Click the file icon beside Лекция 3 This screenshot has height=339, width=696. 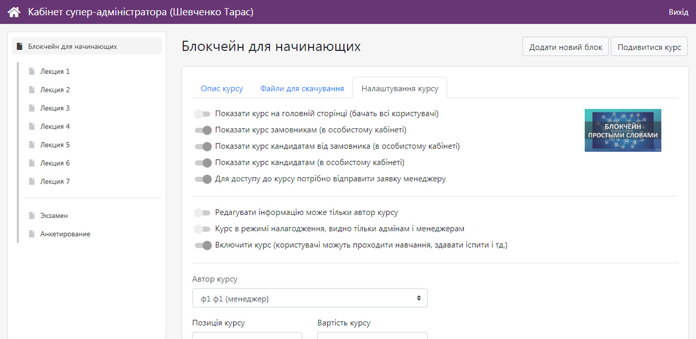[32, 108]
